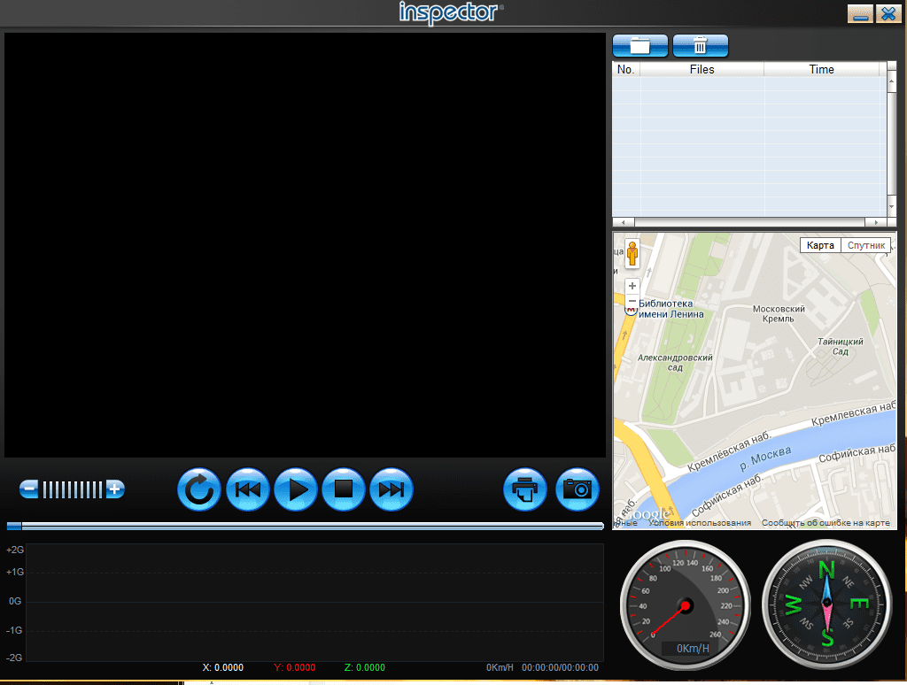Zoom out on the map
907x685 pixels.
coord(632,301)
